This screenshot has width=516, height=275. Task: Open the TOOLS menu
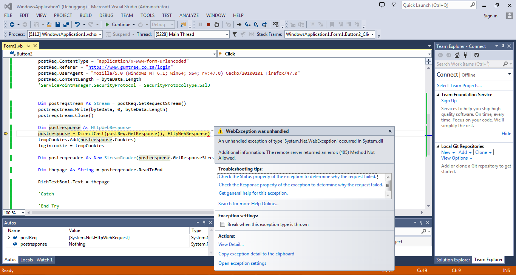coord(148,15)
